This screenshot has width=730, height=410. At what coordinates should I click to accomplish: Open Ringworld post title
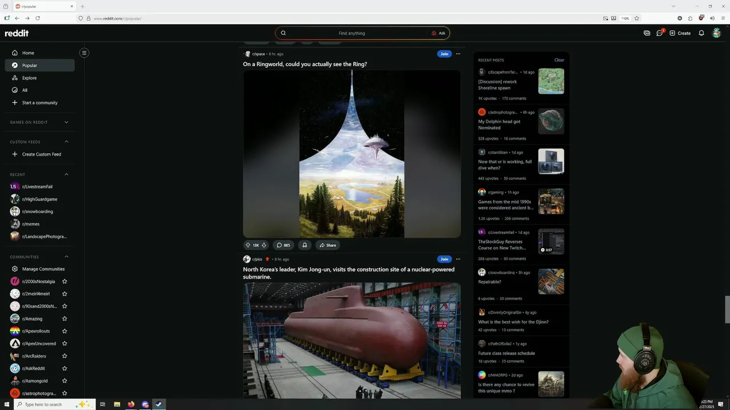click(305, 64)
